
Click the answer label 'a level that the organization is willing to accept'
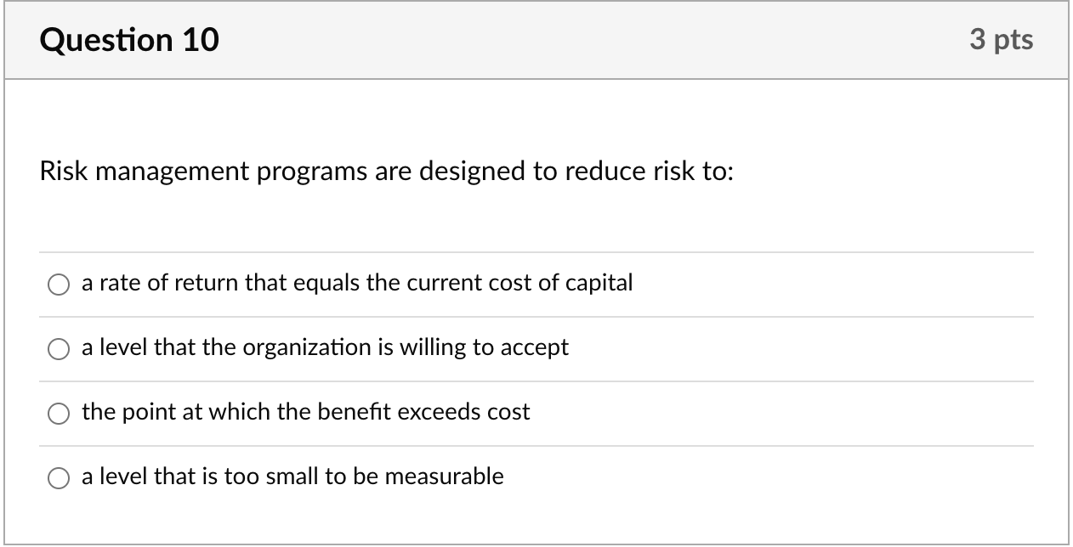tap(325, 347)
